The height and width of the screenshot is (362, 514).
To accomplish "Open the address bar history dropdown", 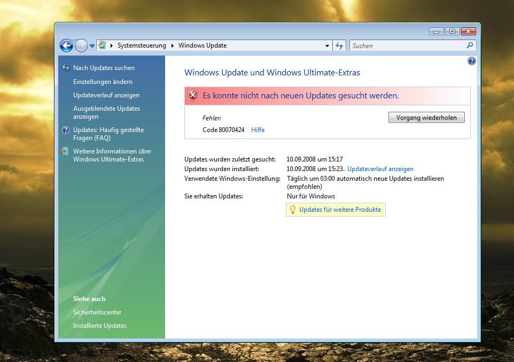I will 327,46.
